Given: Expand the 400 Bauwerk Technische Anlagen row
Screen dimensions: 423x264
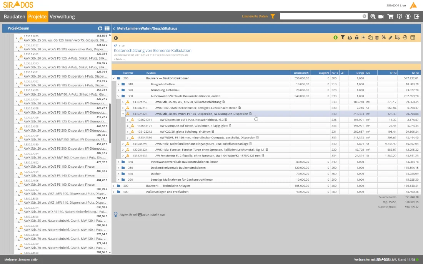Looking at the screenshot, I should click(x=114, y=186).
